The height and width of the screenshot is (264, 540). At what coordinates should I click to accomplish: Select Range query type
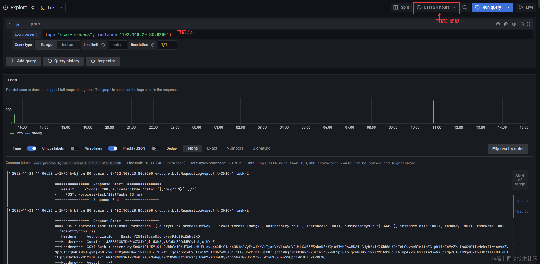[x=47, y=45]
